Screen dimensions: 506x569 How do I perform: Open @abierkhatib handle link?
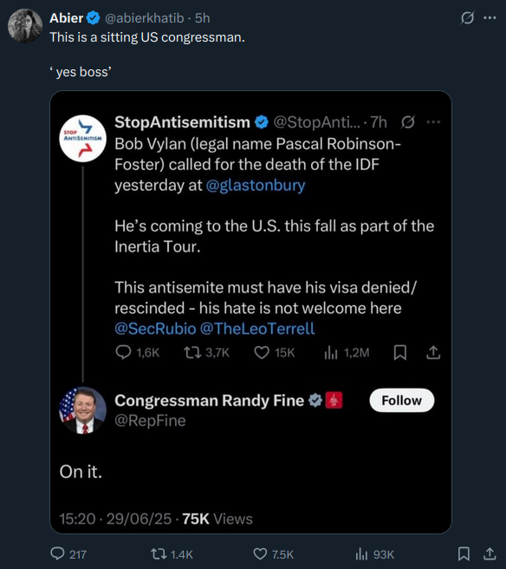tap(144, 17)
